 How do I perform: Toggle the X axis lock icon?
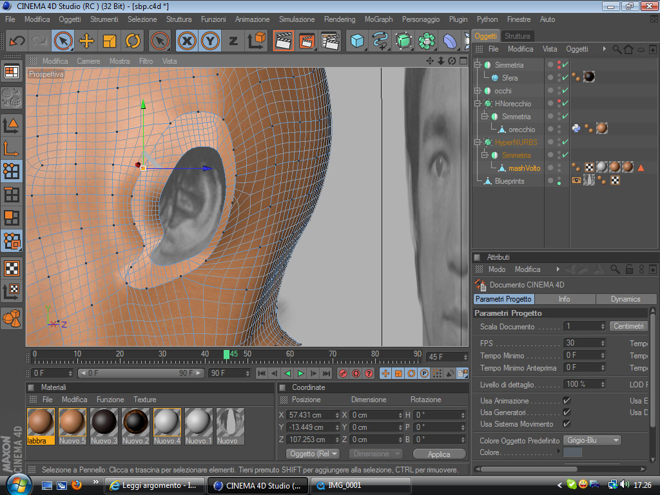(187, 41)
